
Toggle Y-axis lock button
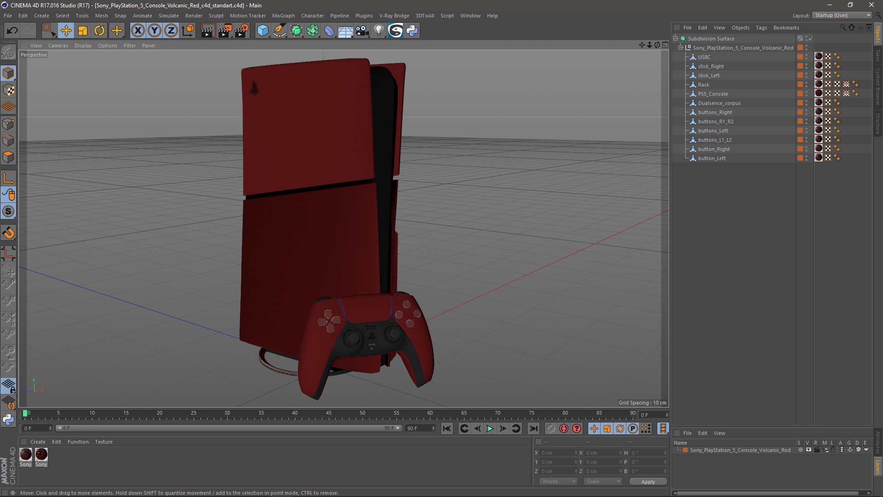point(155,31)
